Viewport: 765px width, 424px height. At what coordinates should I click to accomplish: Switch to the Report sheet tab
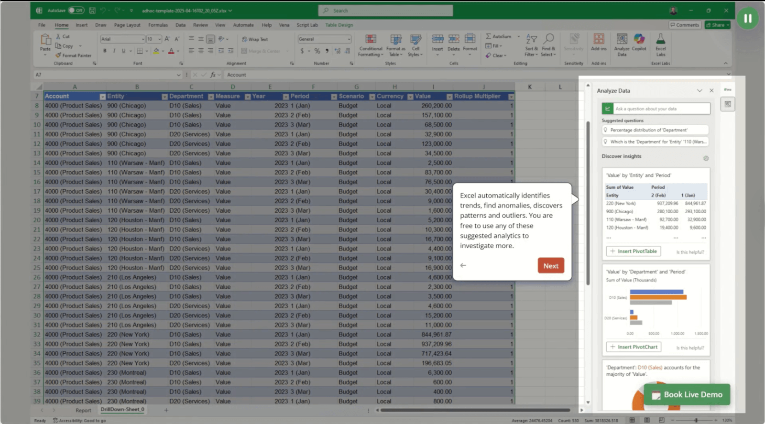(x=83, y=410)
